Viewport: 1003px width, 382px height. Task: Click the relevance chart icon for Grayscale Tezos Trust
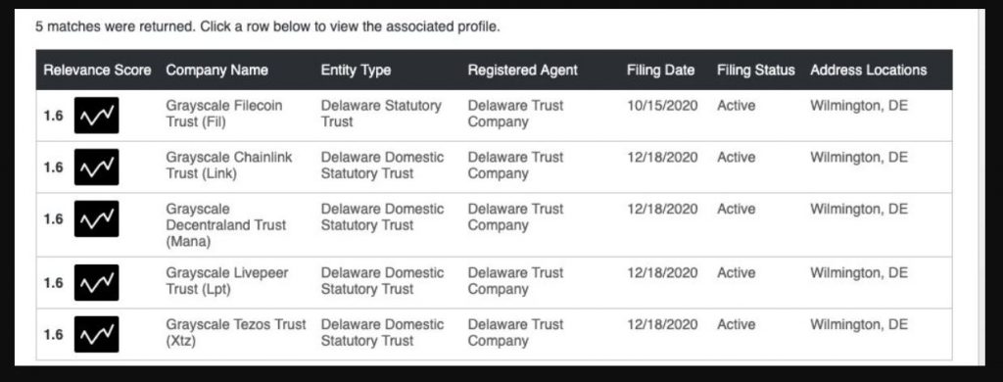[x=96, y=334]
